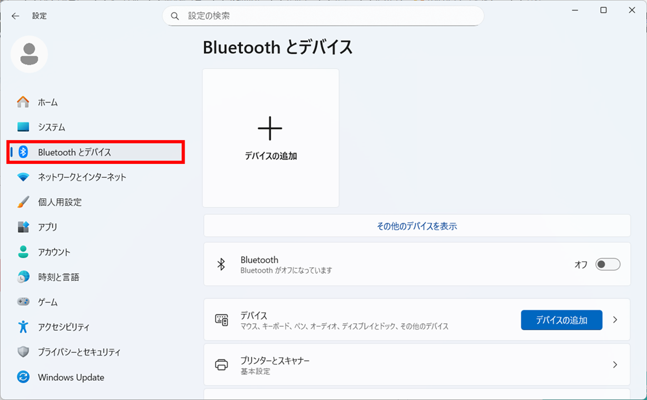Click the back arrow in Settings header
The height and width of the screenshot is (400, 647).
click(15, 16)
